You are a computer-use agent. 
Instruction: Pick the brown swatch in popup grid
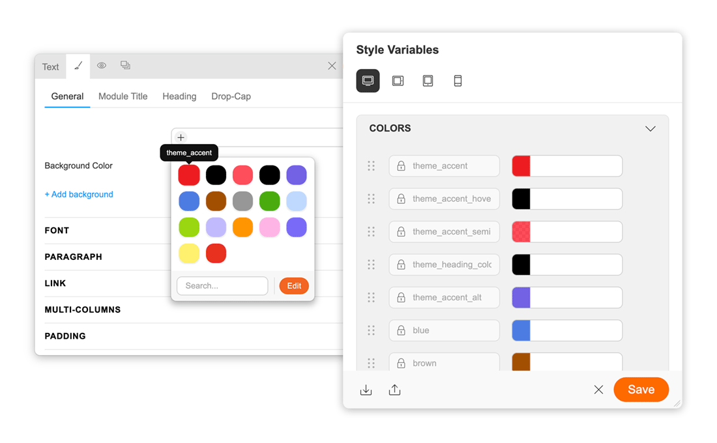point(216,201)
